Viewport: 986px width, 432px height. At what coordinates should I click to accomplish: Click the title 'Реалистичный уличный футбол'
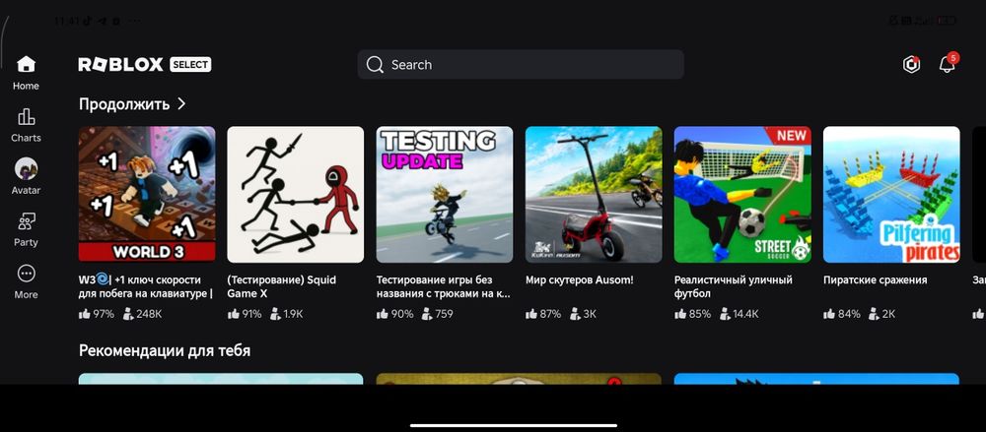click(x=734, y=286)
